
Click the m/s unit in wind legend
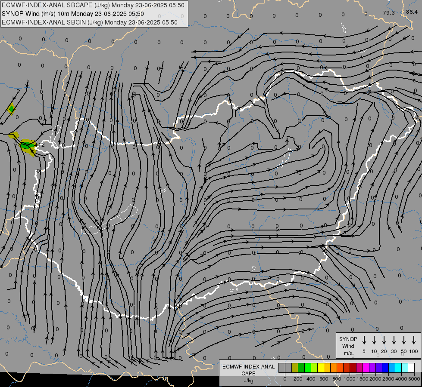point(348,353)
